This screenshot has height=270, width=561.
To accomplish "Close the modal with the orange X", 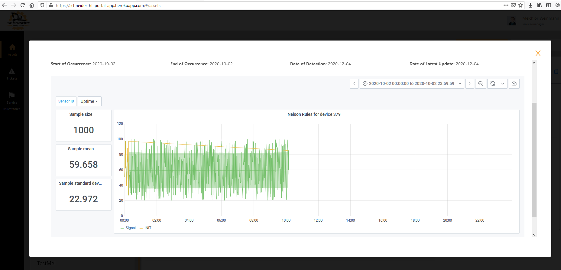I will point(538,54).
